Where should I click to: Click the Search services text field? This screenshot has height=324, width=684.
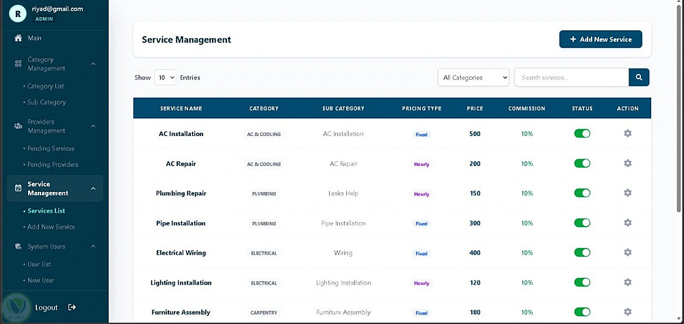point(571,78)
